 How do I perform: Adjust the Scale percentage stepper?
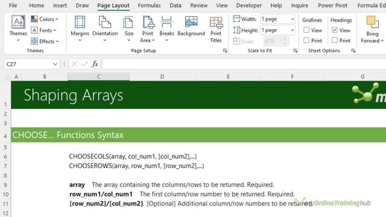(x=285, y=41)
